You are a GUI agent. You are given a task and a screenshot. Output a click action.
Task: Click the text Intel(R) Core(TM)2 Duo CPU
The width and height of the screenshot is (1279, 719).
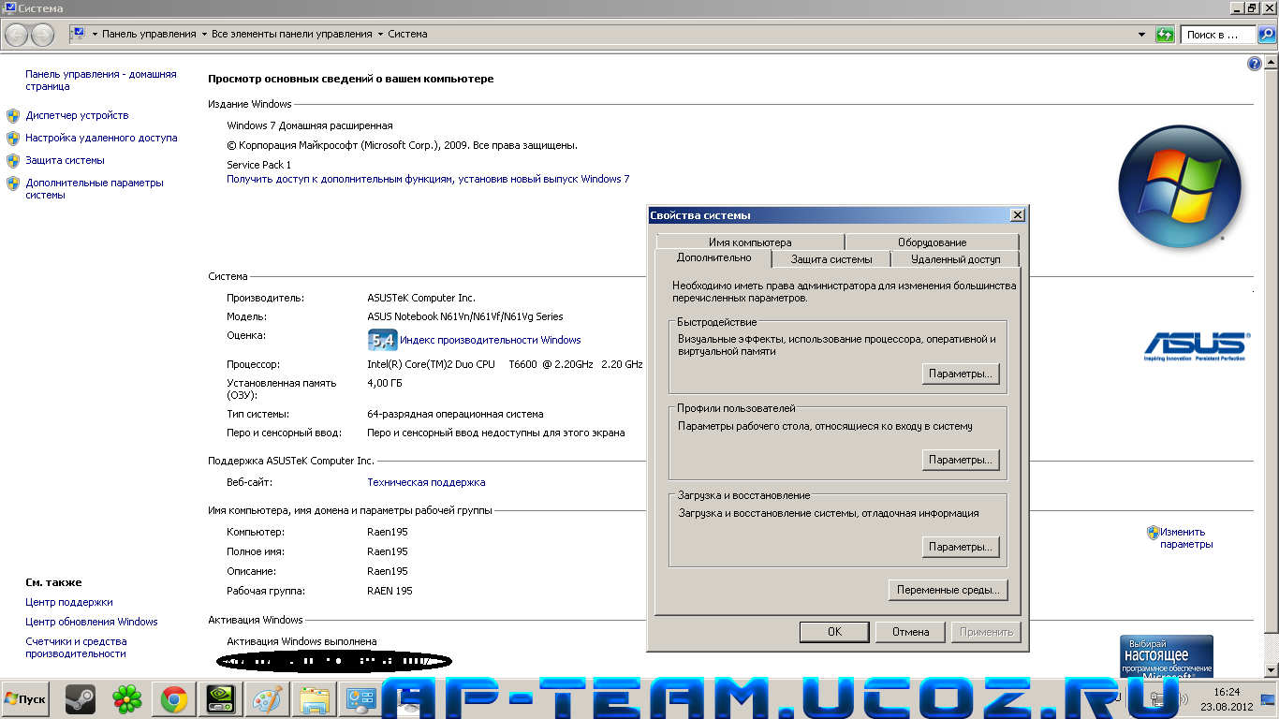click(x=431, y=364)
